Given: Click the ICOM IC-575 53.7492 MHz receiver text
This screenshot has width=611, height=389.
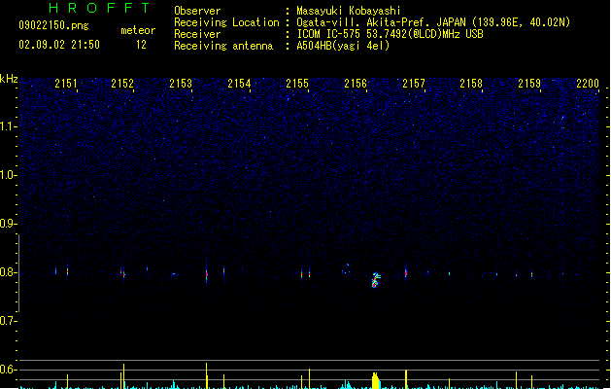Looking at the screenshot, I should (390, 34).
